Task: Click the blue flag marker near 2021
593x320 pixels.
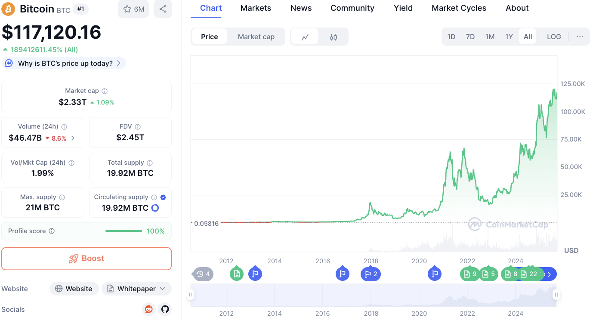Action: [x=435, y=274]
